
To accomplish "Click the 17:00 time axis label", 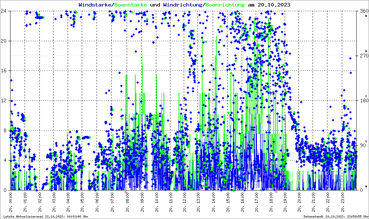I will pyautogui.click(x=257, y=202).
